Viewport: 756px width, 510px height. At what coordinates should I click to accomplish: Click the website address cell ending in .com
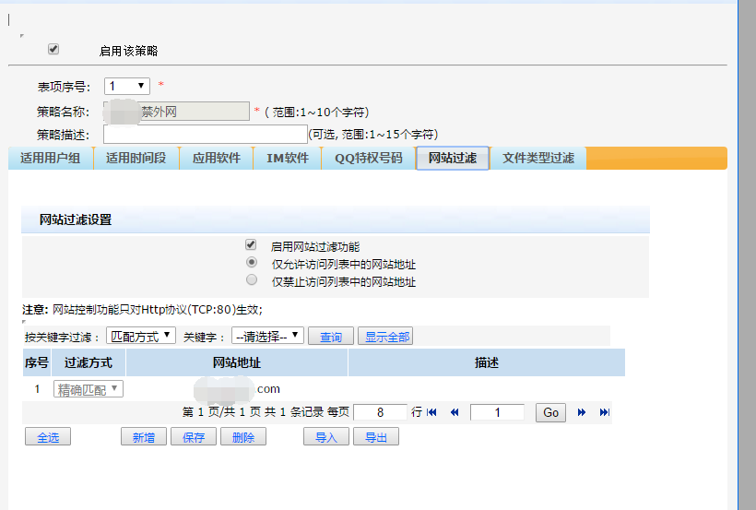(237, 389)
